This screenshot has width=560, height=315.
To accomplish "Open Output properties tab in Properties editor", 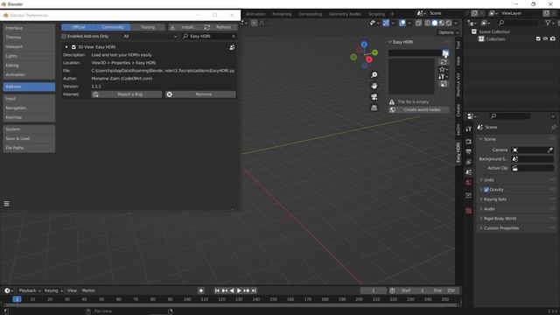I will 469,151.
